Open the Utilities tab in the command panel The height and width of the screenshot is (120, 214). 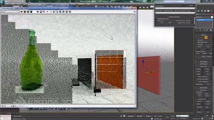[x=211, y=11]
